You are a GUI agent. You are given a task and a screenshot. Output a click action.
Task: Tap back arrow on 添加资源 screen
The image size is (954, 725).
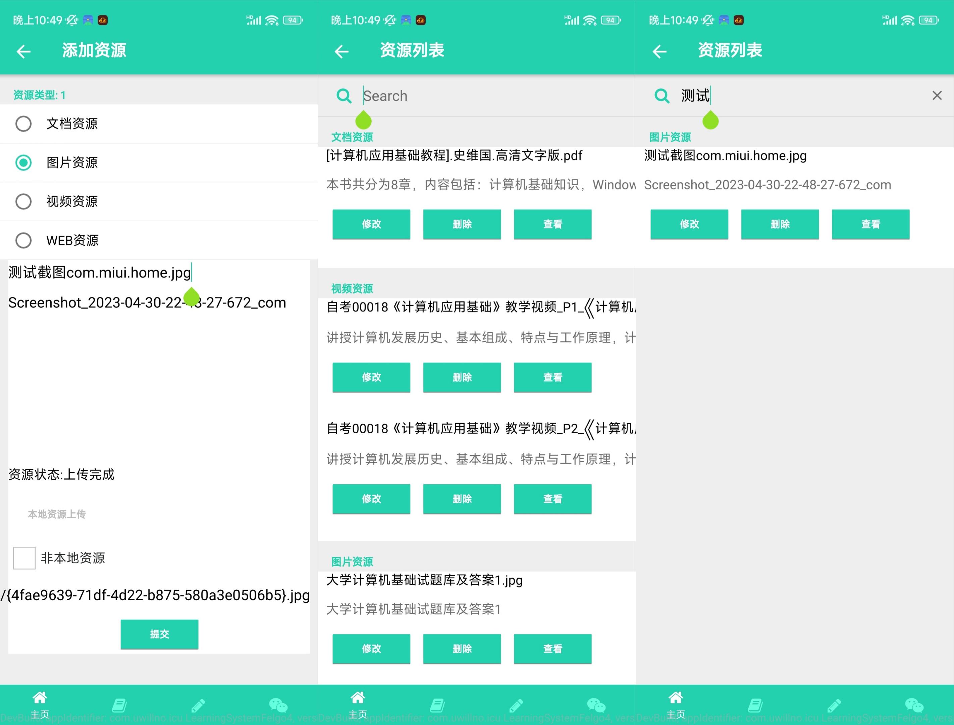pos(24,51)
